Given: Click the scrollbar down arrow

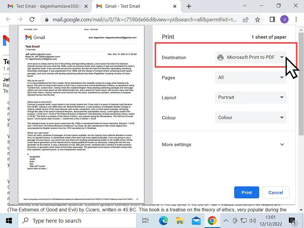Looking at the screenshot, I should click(x=301, y=210).
